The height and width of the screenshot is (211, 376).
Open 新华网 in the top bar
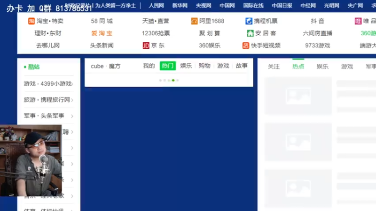[x=180, y=6]
